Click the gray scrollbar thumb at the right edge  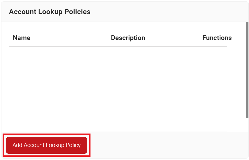click(247, 70)
